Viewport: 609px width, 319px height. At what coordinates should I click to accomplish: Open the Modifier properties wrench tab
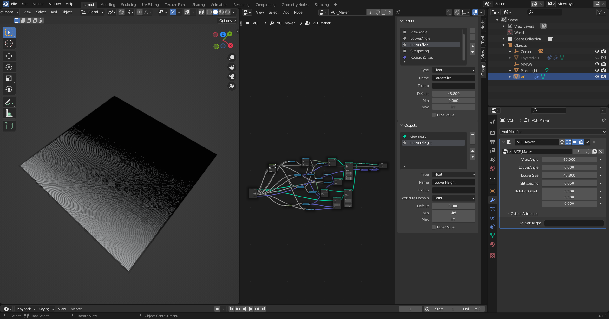[x=493, y=200]
